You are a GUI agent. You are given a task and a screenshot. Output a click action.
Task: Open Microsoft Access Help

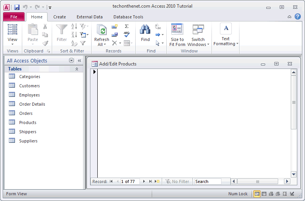tap(298, 17)
